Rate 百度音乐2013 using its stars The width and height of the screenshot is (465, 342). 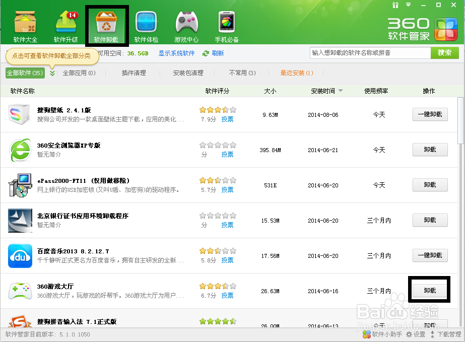click(x=218, y=251)
